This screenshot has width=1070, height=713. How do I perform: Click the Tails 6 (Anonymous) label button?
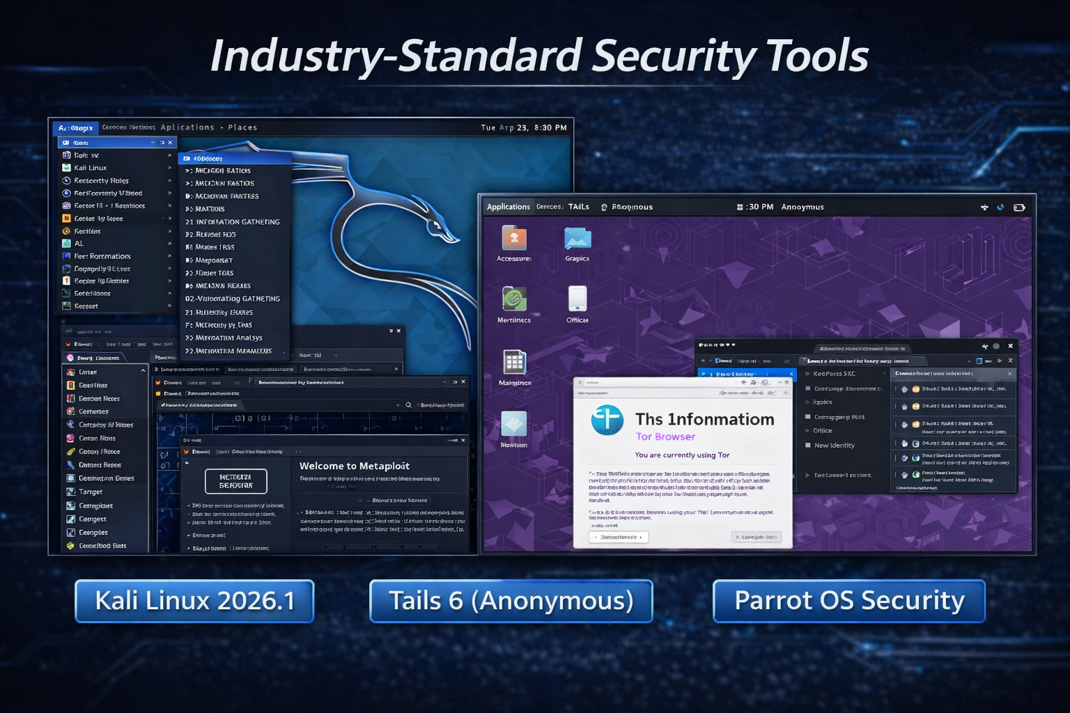point(511,601)
